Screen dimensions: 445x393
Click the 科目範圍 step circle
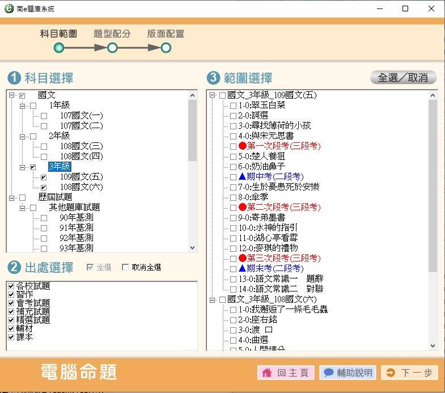pos(59,48)
